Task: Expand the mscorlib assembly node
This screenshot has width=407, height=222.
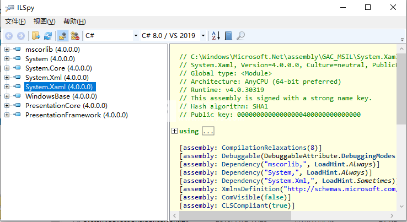Action: coord(7,49)
